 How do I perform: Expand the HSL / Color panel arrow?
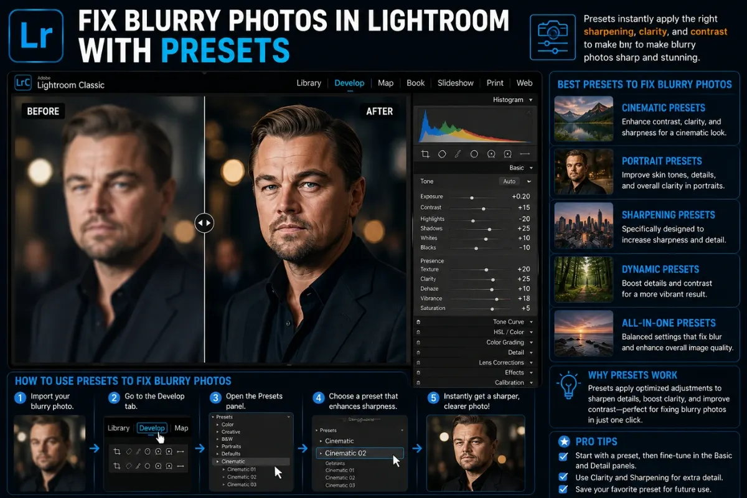531,332
